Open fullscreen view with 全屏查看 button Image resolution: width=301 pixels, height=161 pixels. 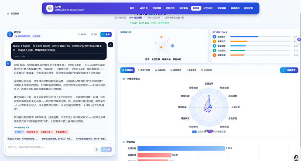(x=289, y=70)
